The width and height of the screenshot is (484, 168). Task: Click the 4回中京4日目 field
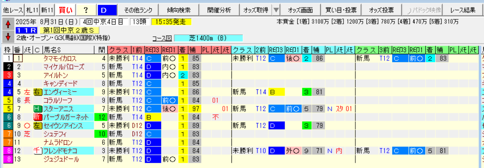104,22
